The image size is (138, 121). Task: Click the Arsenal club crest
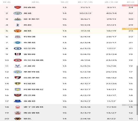coord(18,7)
